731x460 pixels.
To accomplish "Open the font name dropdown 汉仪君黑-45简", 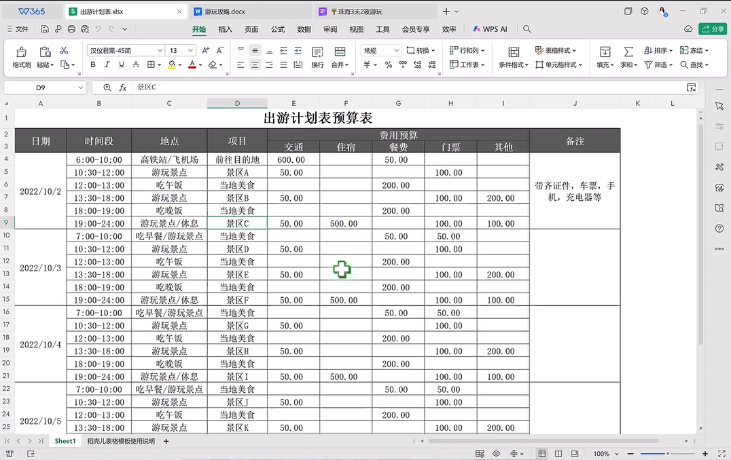I will [126, 51].
